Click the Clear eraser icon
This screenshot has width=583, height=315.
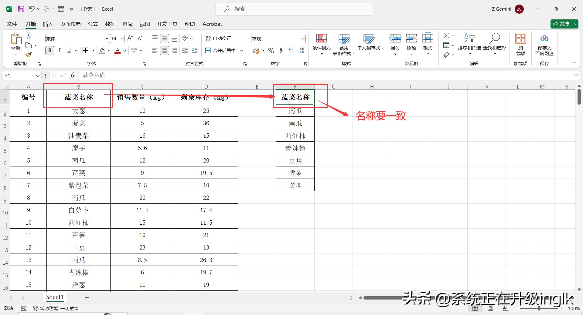446,55
